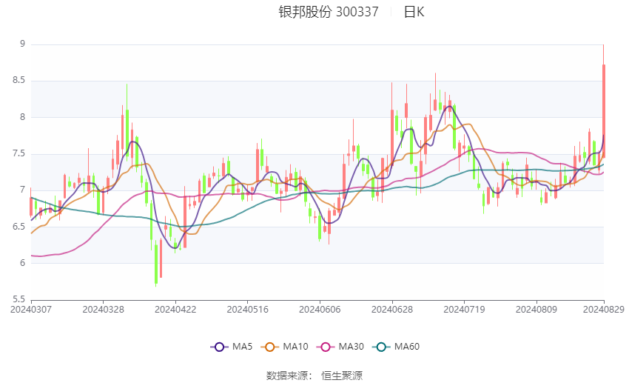Click the chart title 银邦股份 300337
The image size is (629, 383).
pos(329,12)
